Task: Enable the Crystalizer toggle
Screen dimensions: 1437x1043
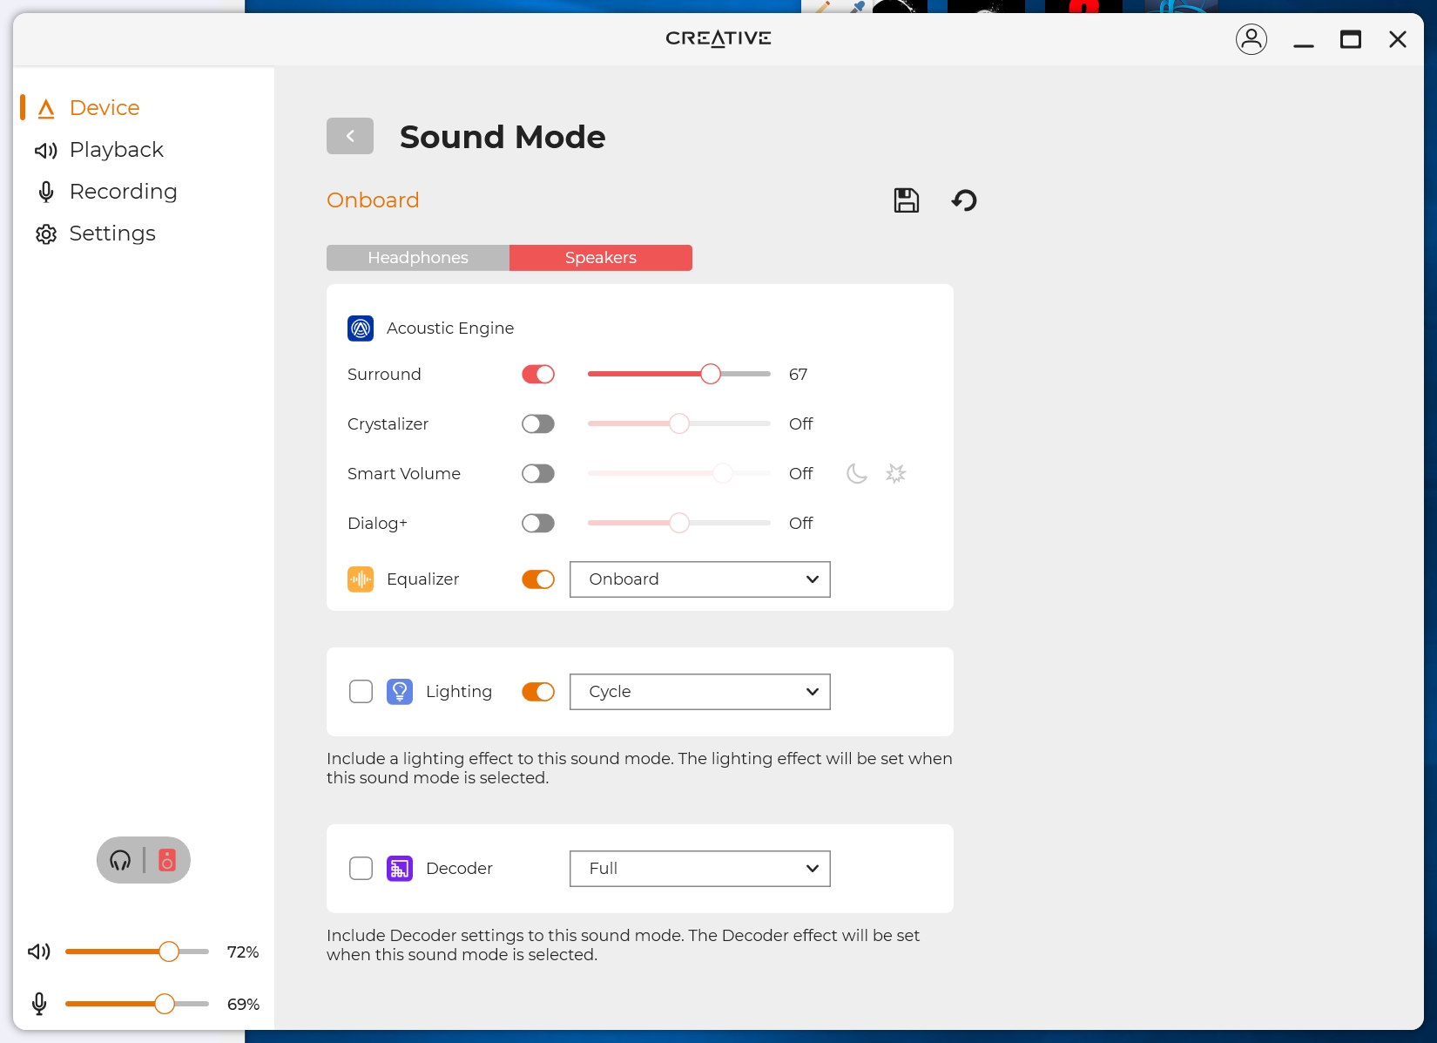Action: point(538,423)
